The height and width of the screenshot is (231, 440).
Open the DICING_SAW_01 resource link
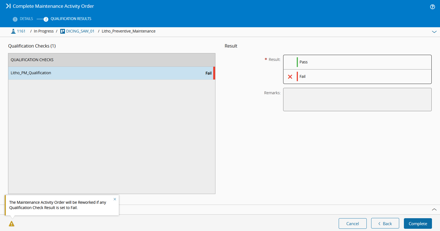(80, 31)
